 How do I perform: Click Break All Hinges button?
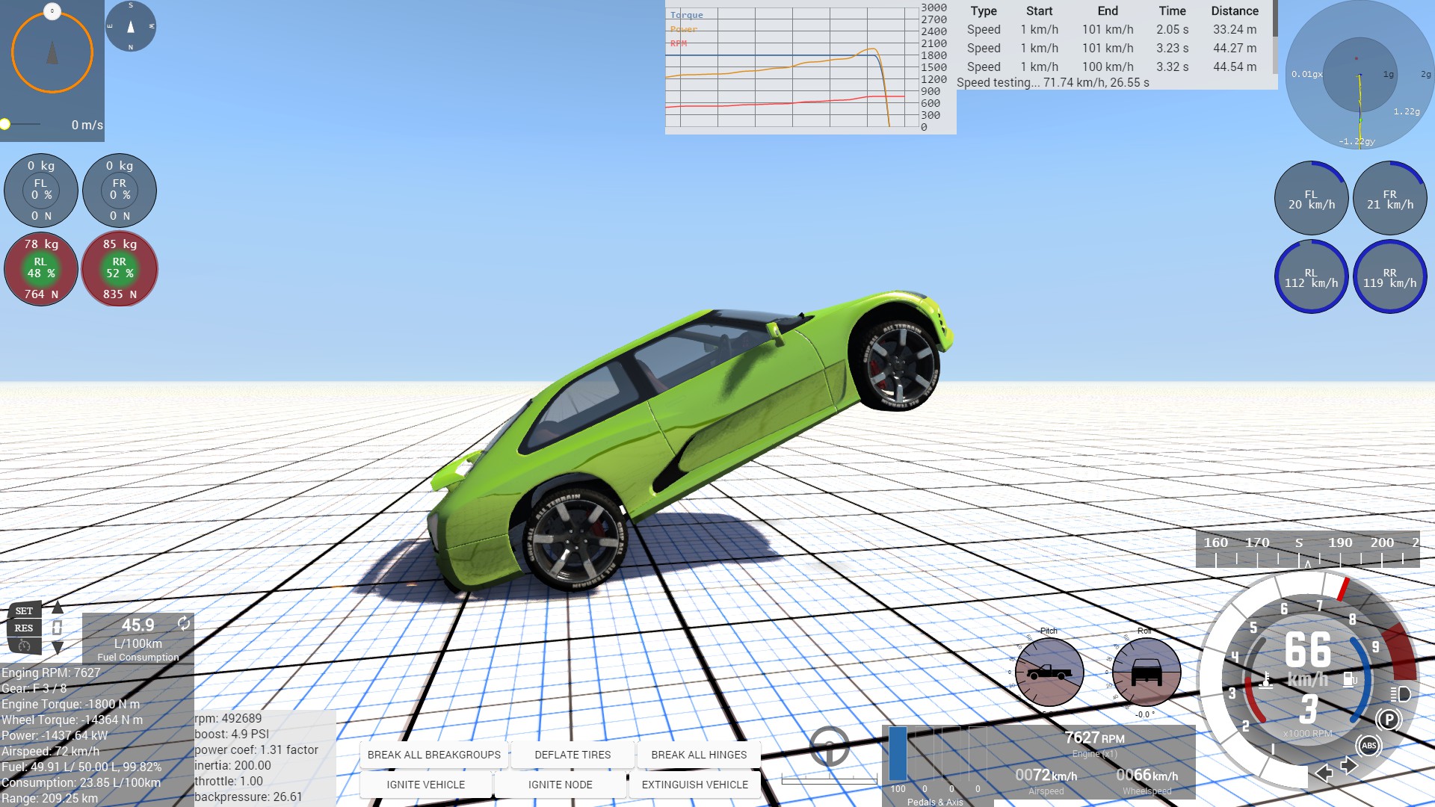tap(699, 755)
